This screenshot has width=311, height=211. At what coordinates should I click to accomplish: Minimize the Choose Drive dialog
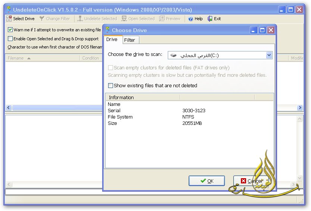coord(253,30)
